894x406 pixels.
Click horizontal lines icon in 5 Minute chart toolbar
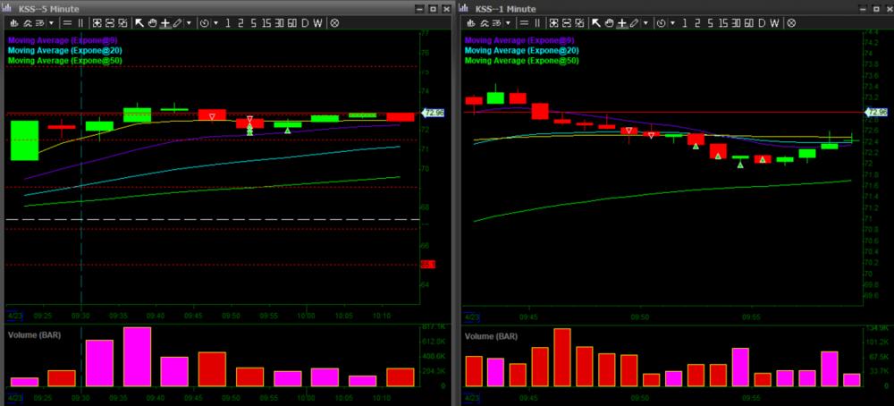(67, 22)
